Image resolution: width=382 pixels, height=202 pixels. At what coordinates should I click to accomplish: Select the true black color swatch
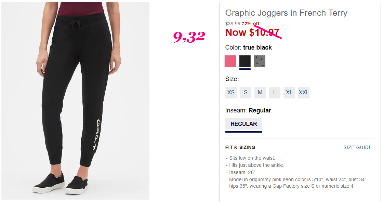pyautogui.click(x=245, y=61)
